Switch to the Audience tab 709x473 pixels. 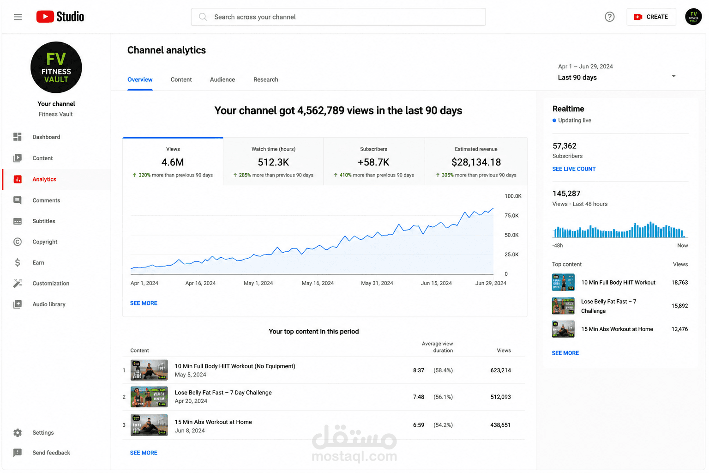222,80
